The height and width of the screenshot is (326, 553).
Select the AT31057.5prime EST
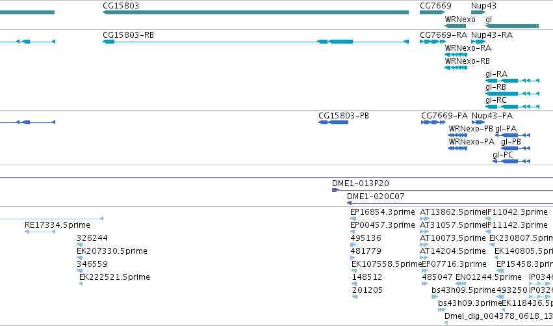(x=424, y=232)
